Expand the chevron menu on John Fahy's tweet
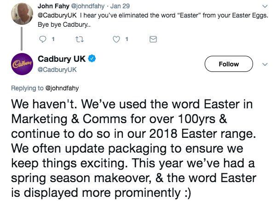 tap(264, 6)
